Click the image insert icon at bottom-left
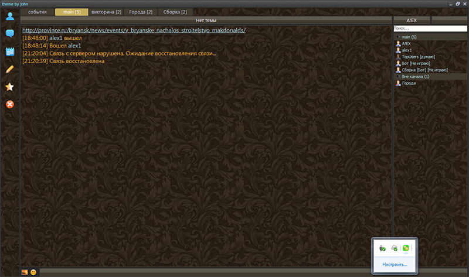The width and height of the screenshot is (469, 277). (x=25, y=272)
